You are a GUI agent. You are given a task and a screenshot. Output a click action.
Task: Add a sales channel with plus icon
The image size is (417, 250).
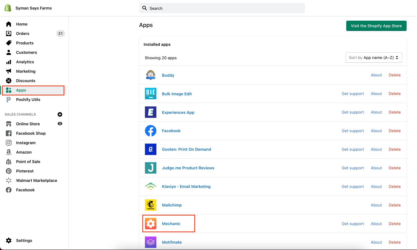[60, 114]
